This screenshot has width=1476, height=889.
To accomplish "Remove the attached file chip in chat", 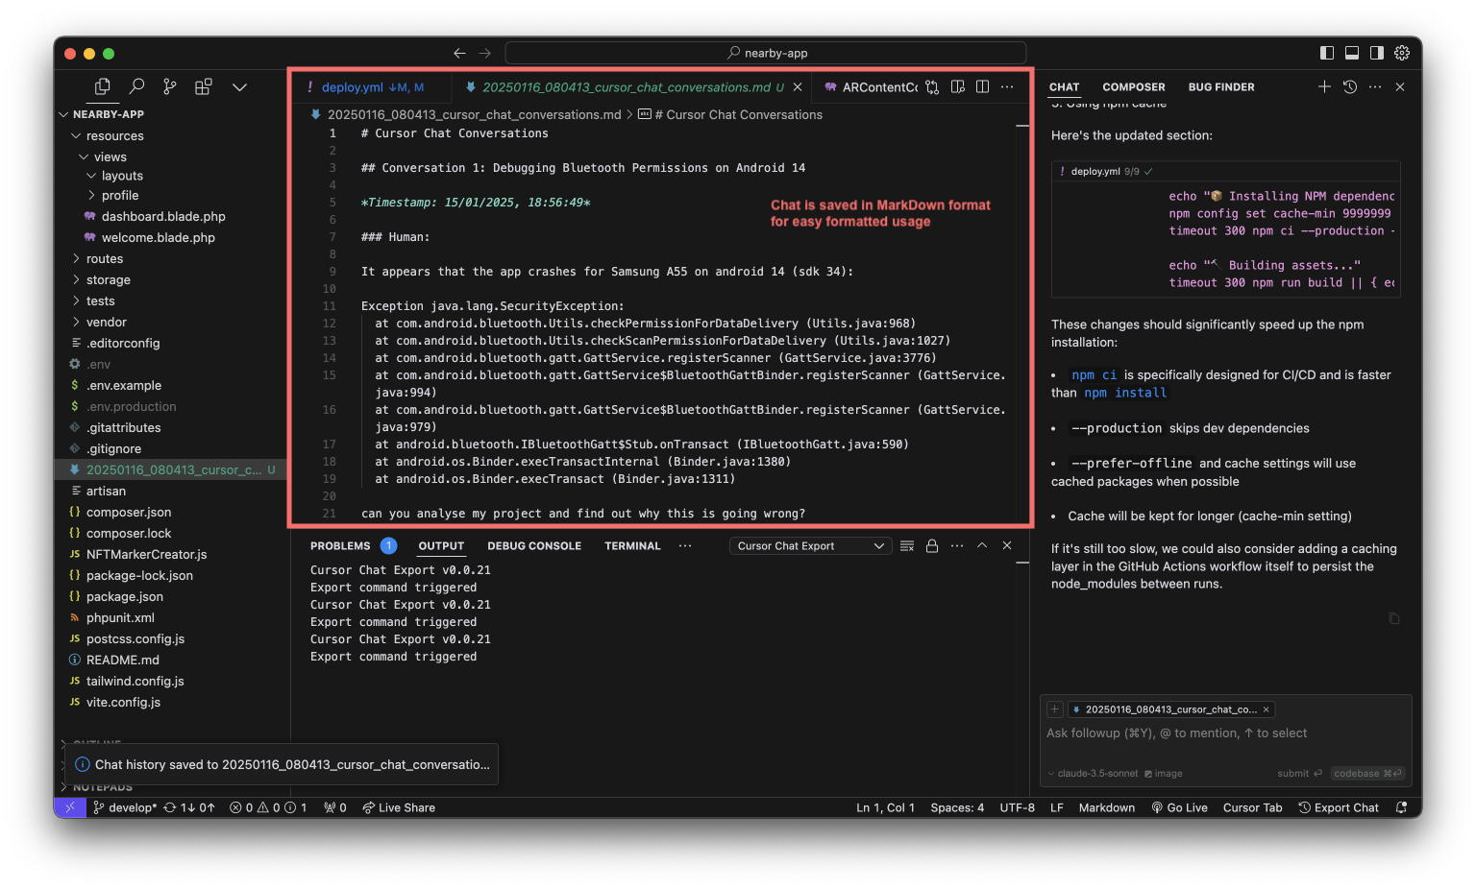I will click(x=1267, y=709).
